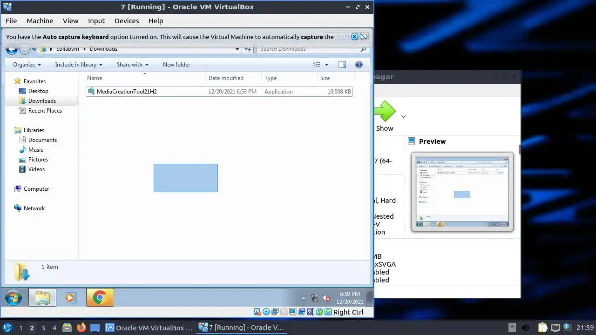
Task: Click the notification do-not-show-again icon
Action: [x=364, y=37]
